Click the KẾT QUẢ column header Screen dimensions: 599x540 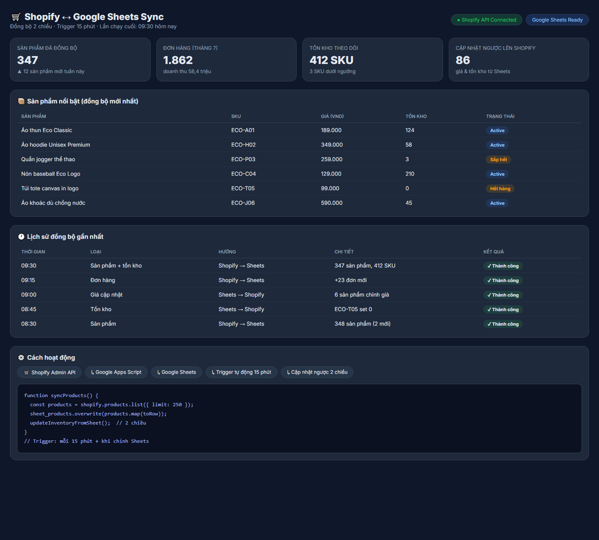493,252
